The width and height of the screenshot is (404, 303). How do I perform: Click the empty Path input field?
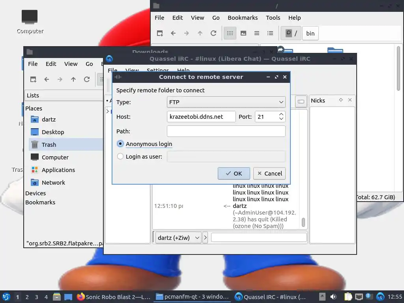tap(226, 131)
